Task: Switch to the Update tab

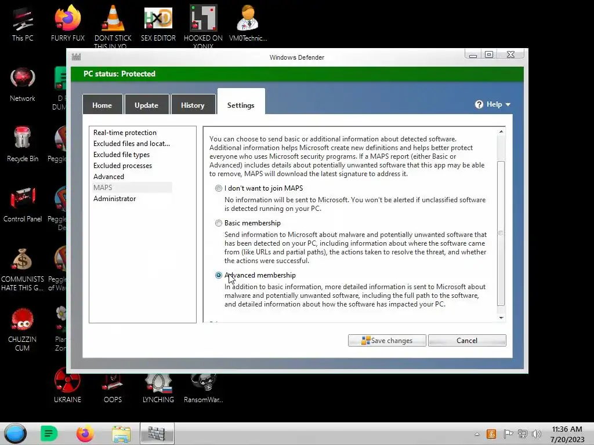Action: [x=147, y=105]
